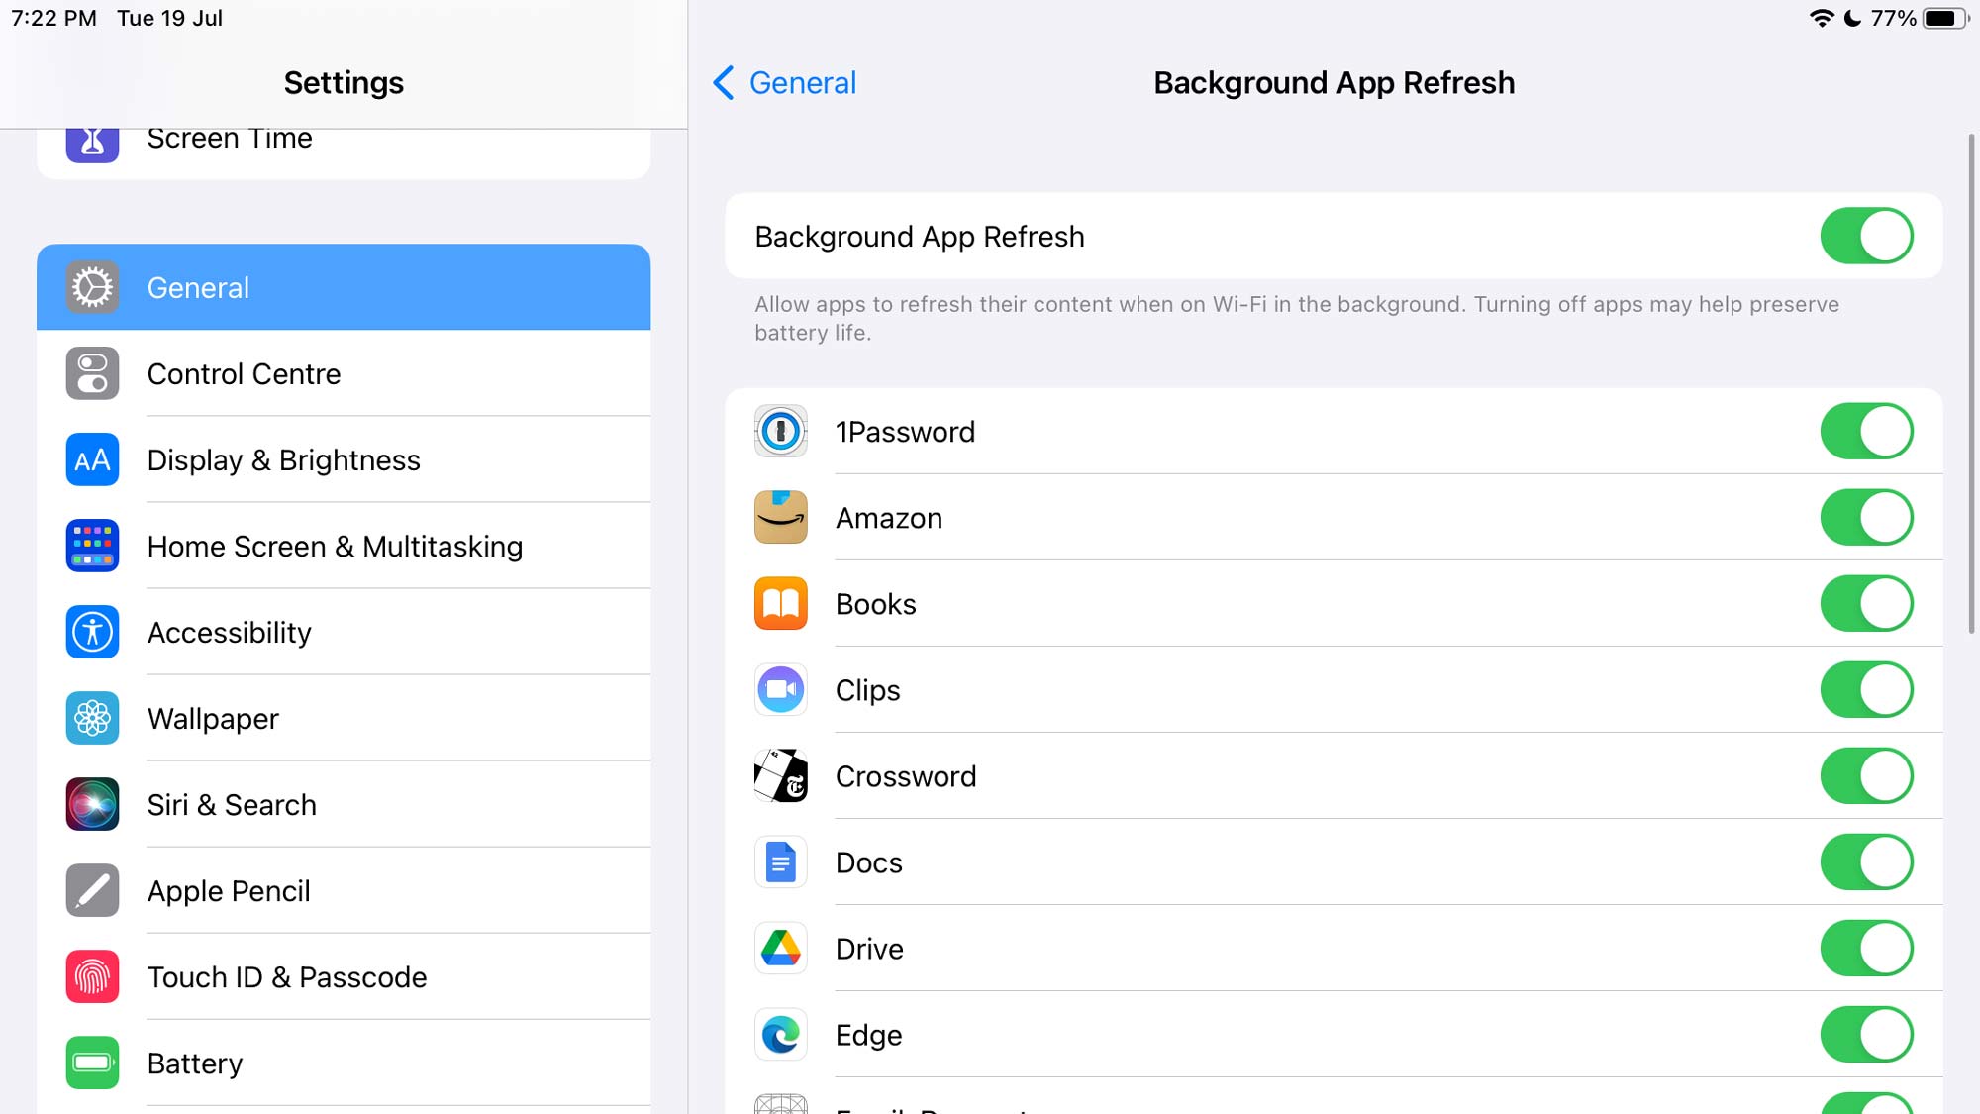Viewport: 1980px width, 1114px height.
Task: Tap the Siri & Search orb icon
Action: click(92, 804)
